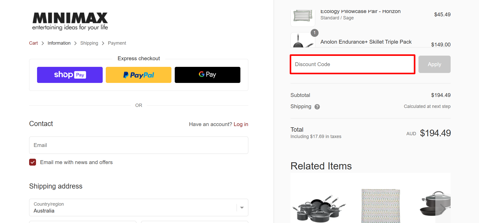Click the Information breadcrumb step
This screenshot has height=223, width=479.
click(59, 43)
